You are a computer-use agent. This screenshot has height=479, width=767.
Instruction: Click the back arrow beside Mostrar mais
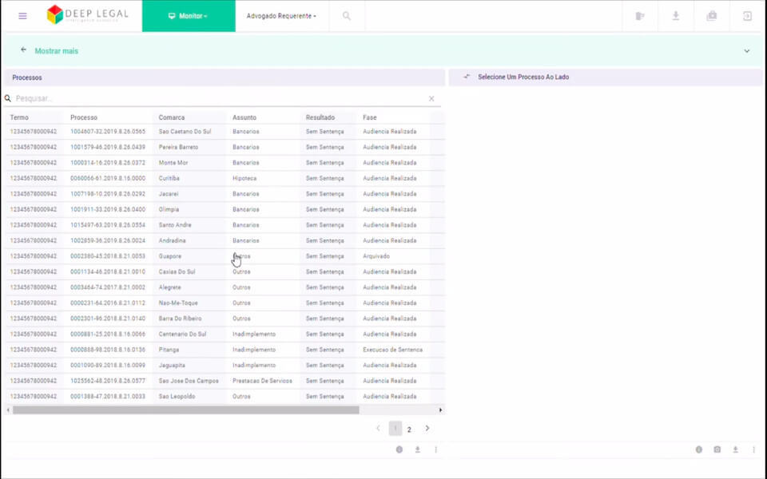click(23, 49)
